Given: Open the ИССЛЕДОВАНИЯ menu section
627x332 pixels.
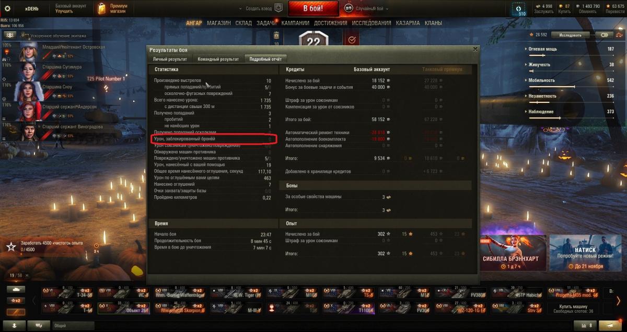Looking at the screenshot, I should [371, 23].
